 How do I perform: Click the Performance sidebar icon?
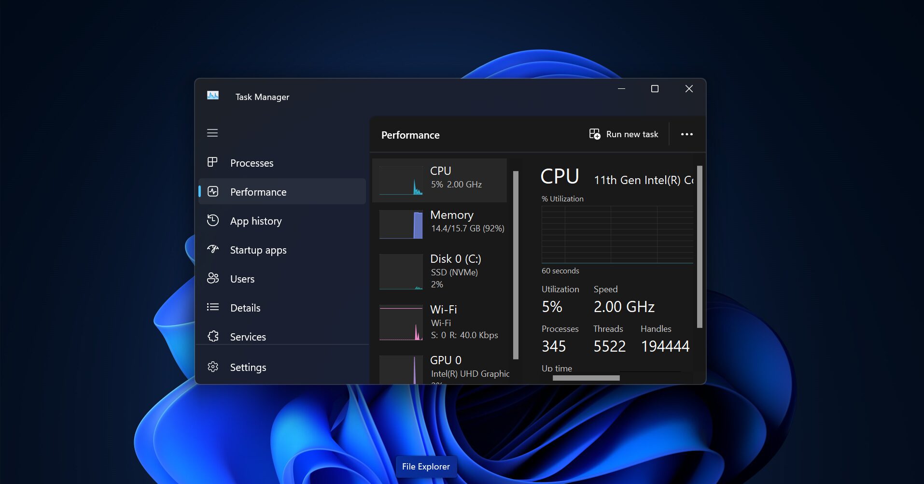(213, 191)
